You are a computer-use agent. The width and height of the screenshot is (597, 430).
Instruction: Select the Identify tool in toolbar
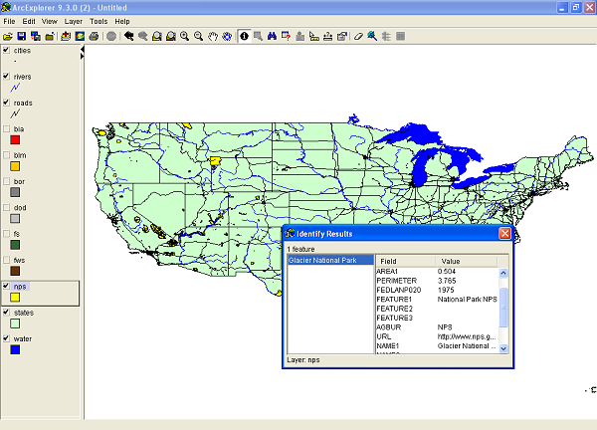point(244,37)
